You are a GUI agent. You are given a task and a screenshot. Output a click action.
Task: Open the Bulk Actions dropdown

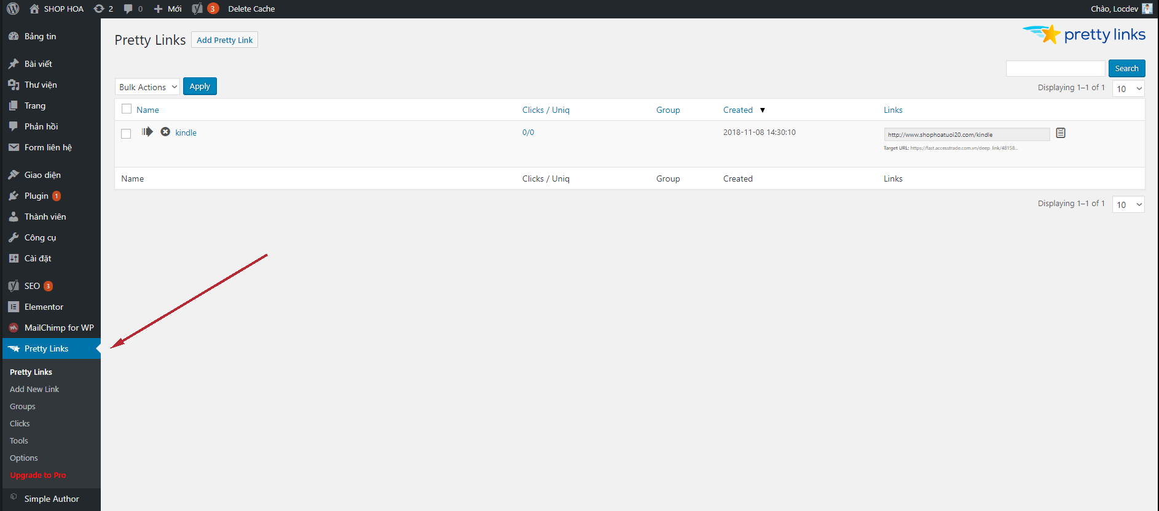point(147,86)
